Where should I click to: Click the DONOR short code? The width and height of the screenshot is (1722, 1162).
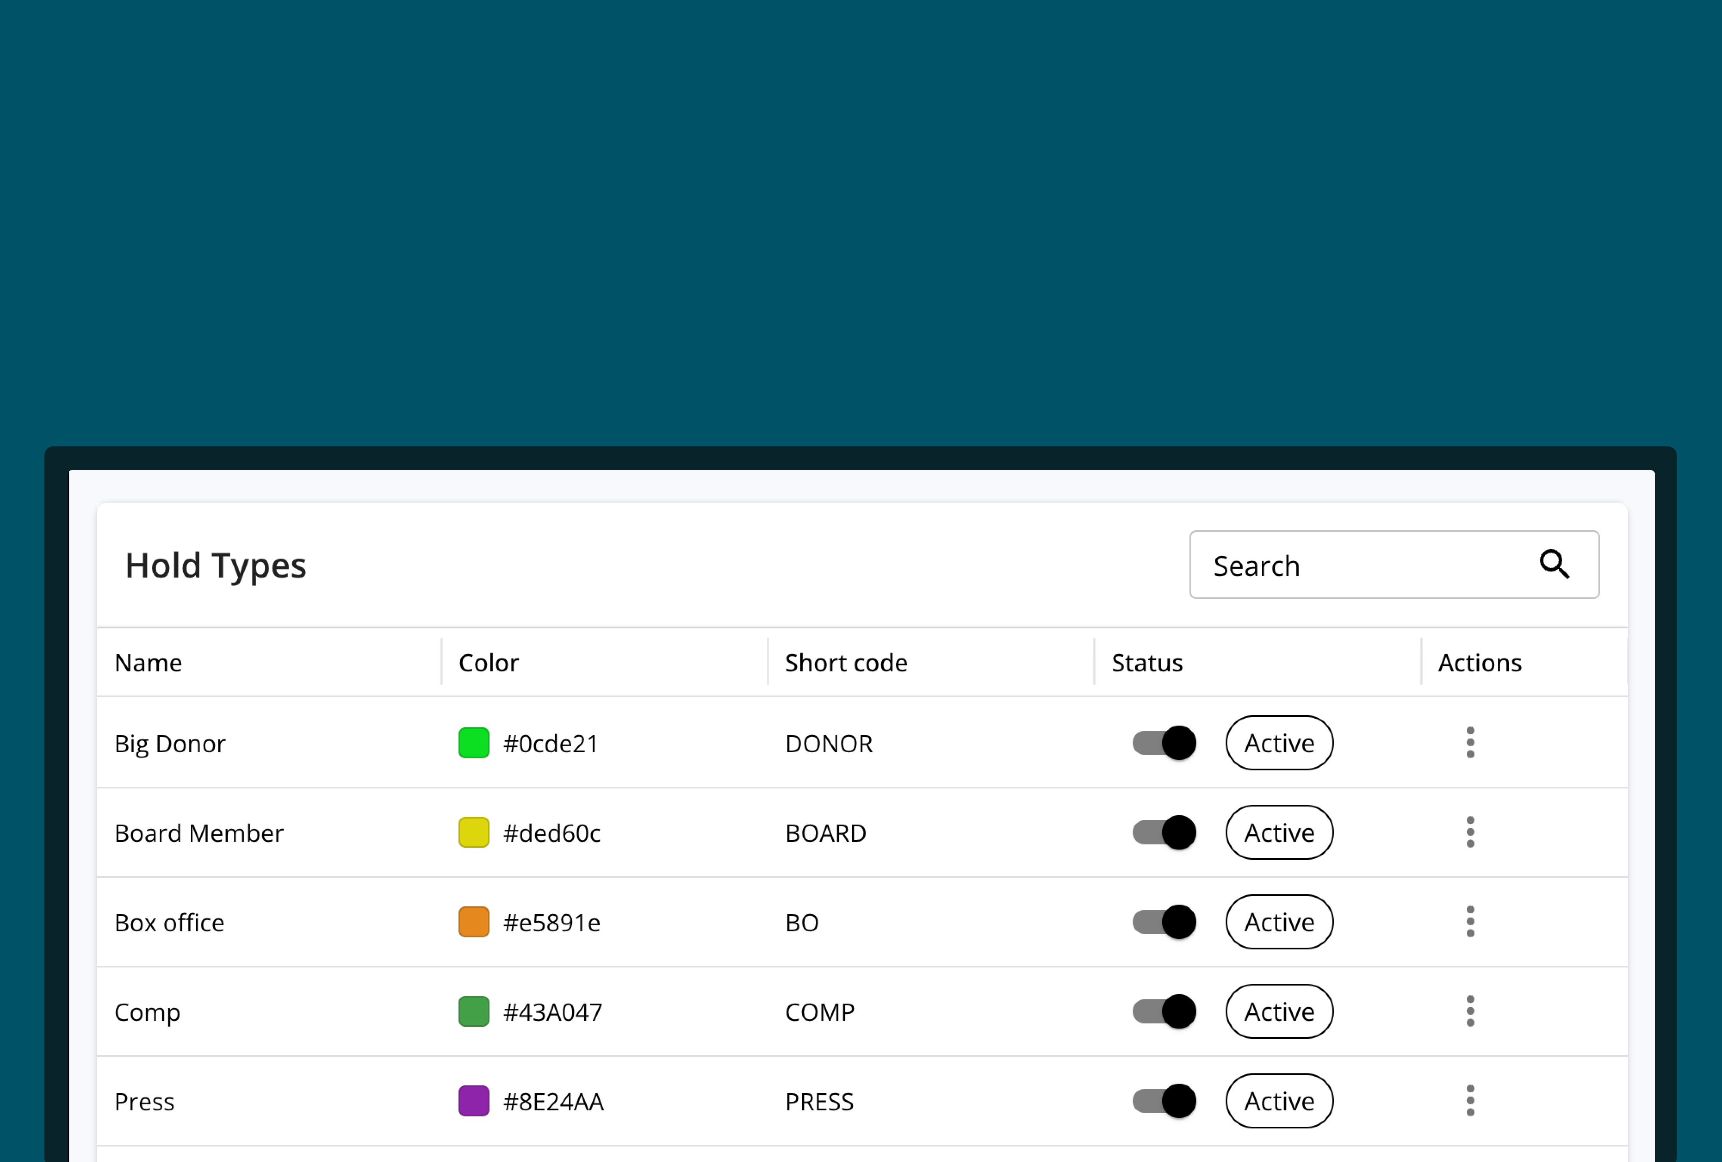point(828,743)
